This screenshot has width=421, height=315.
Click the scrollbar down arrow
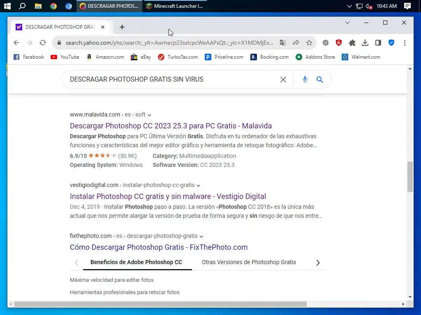(x=410, y=297)
